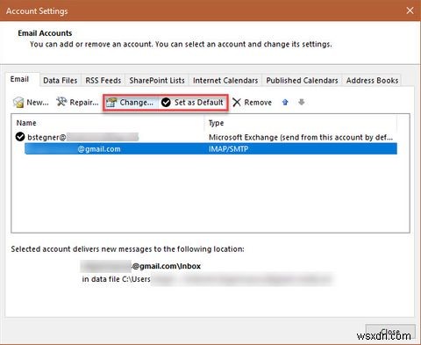
Task: Switch to the Email tab
Action: 19,79
